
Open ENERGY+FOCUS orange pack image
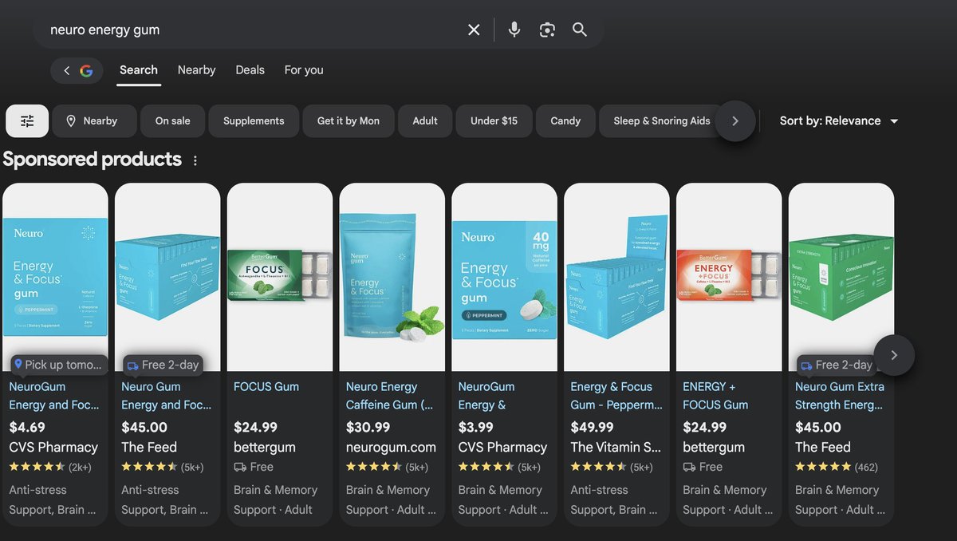point(729,277)
